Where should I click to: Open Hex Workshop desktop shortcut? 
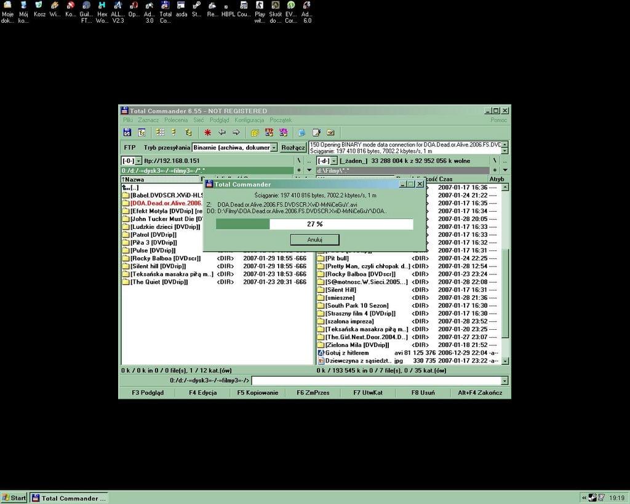click(102, 12)
